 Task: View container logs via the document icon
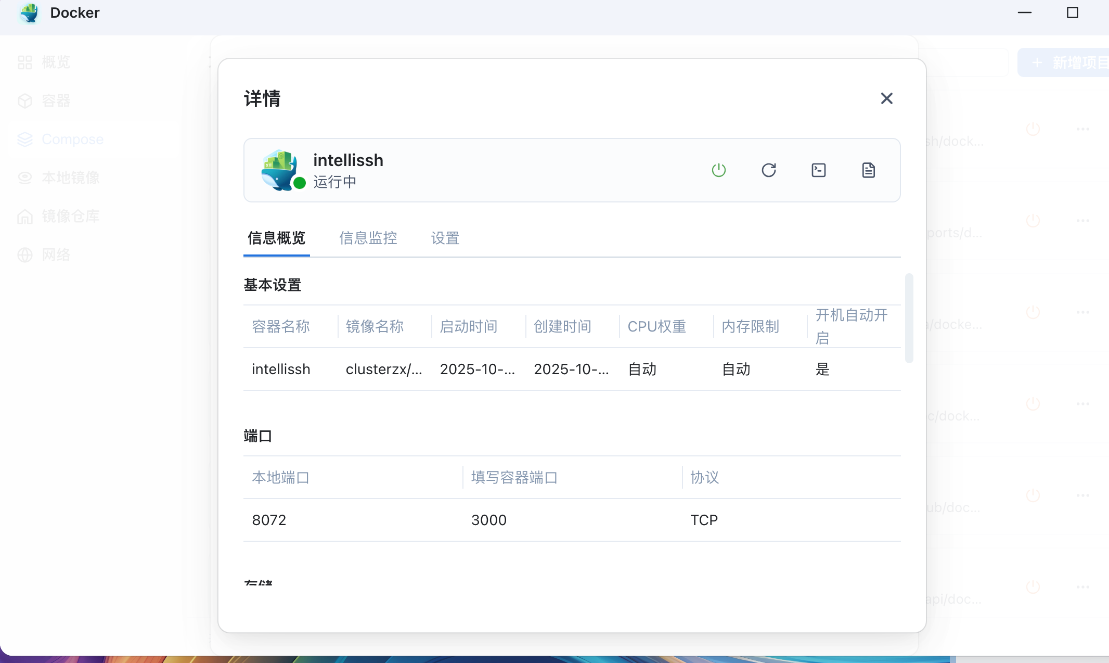[868, 170]
